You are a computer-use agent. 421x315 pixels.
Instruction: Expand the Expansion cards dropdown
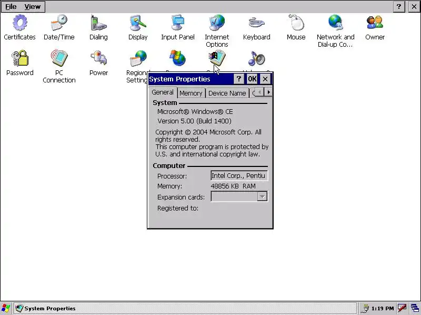262,196
